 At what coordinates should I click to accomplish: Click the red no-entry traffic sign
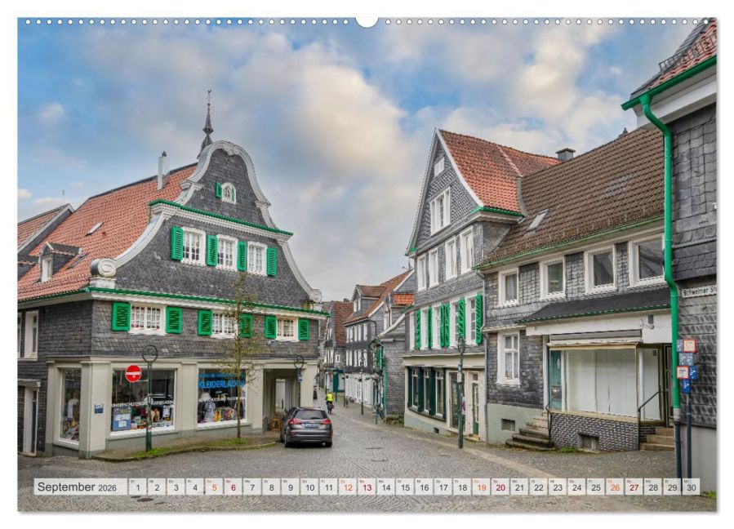pos(133,373)
